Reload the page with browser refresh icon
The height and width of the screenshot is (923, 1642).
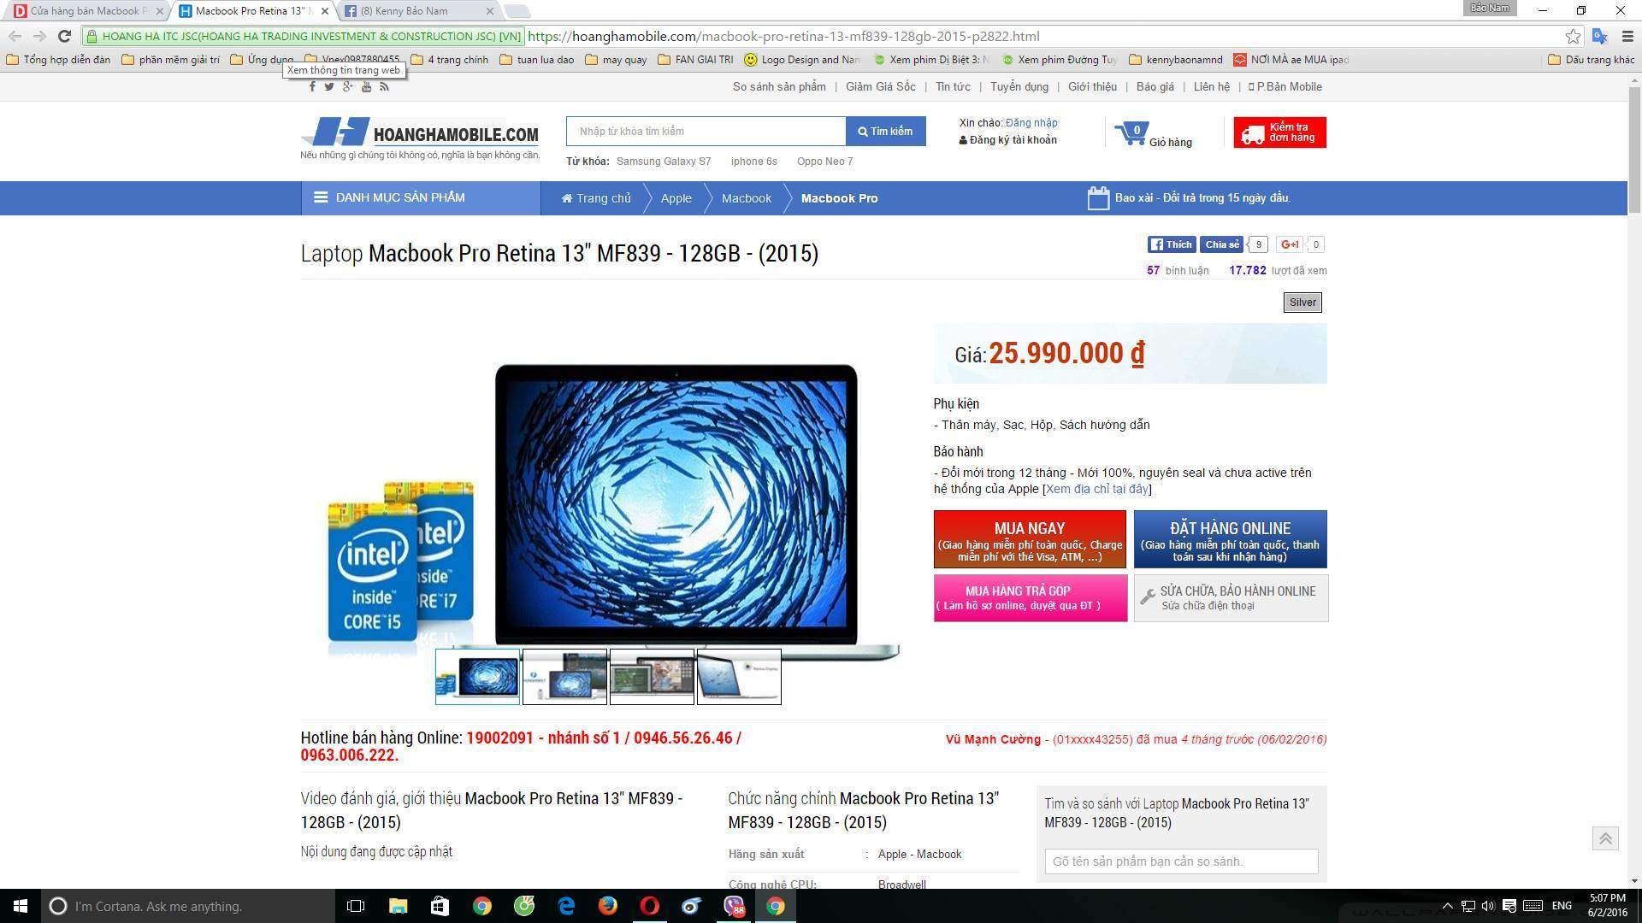click(x=64, y=36)
